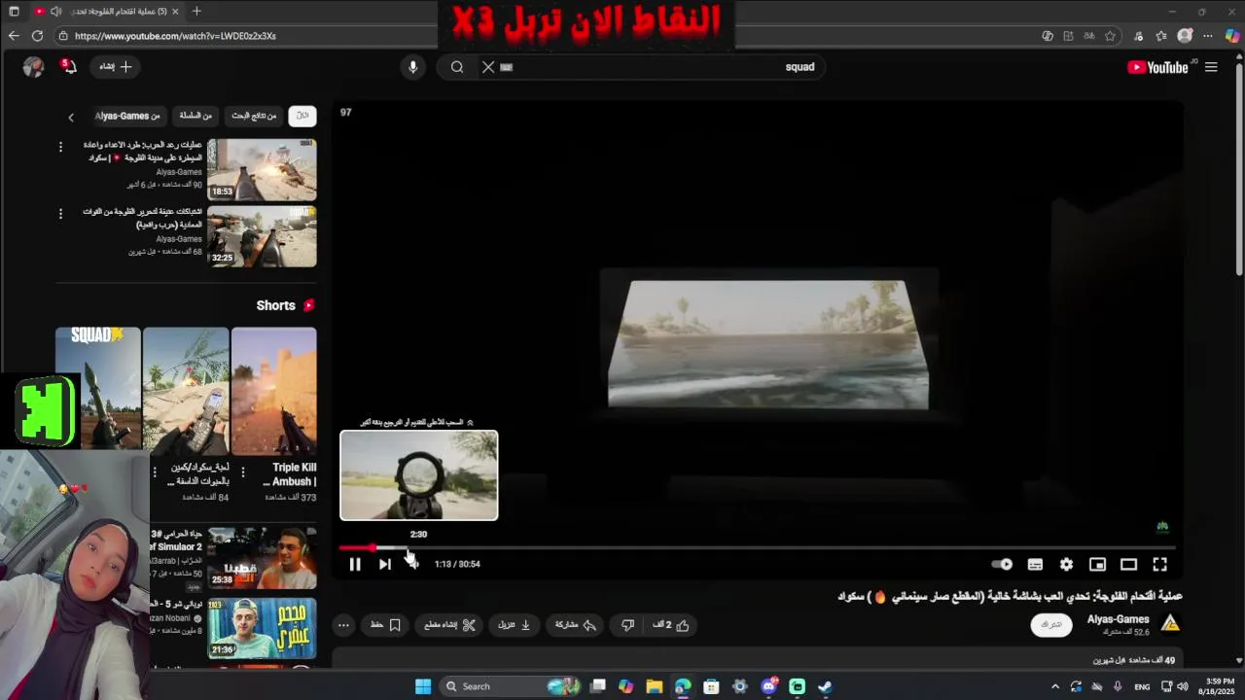Viewport: 1245px width, 700px height.
Task: Select the 'From the series' chip
Action: [196, 116]
